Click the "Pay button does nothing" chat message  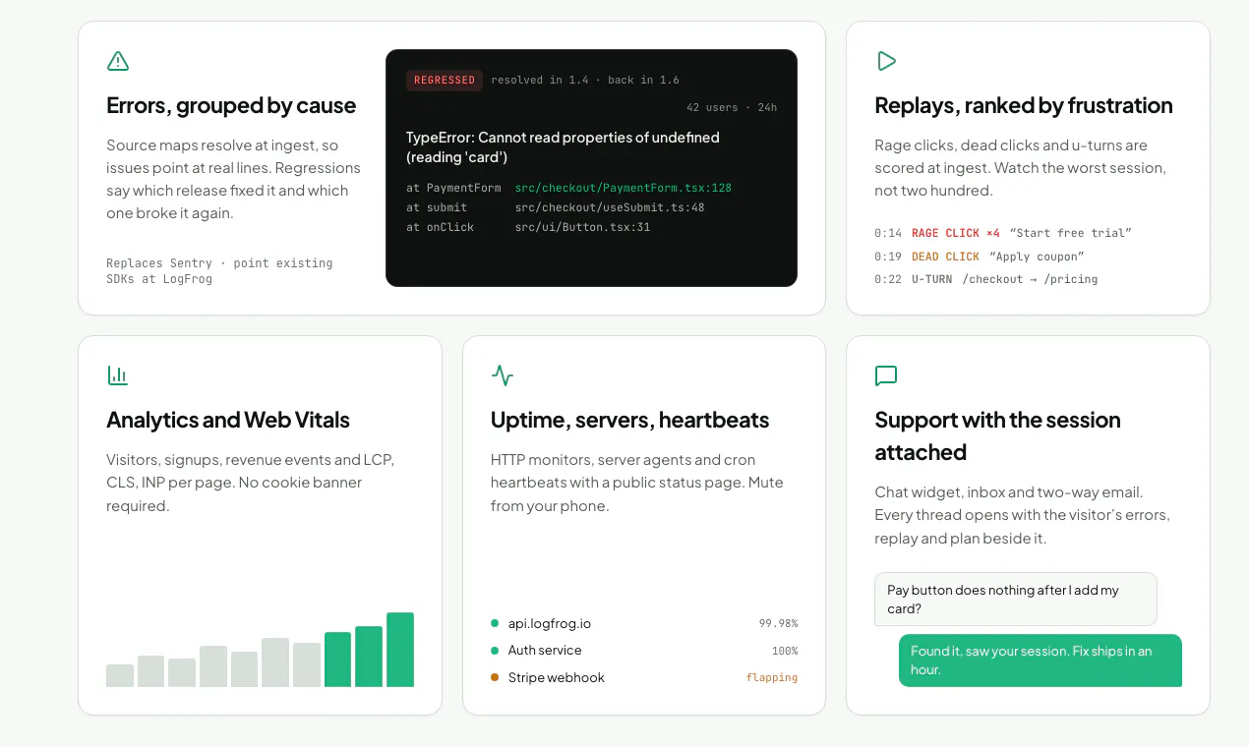(1016, 600)
